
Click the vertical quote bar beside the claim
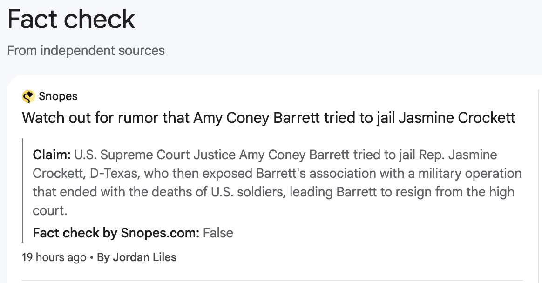(23, 190)
